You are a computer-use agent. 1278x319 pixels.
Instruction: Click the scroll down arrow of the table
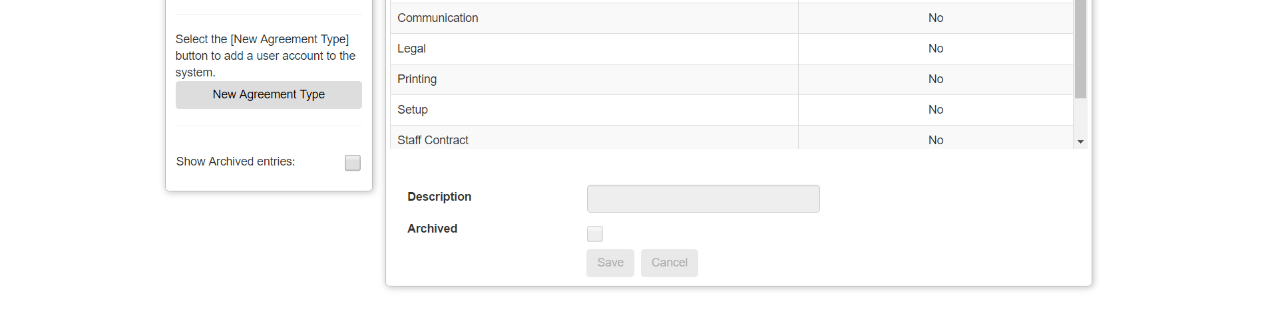[1080, 142]
